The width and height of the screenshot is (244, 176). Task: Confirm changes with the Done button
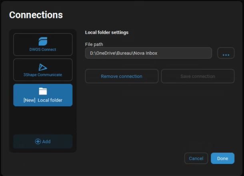click(222, 158)
